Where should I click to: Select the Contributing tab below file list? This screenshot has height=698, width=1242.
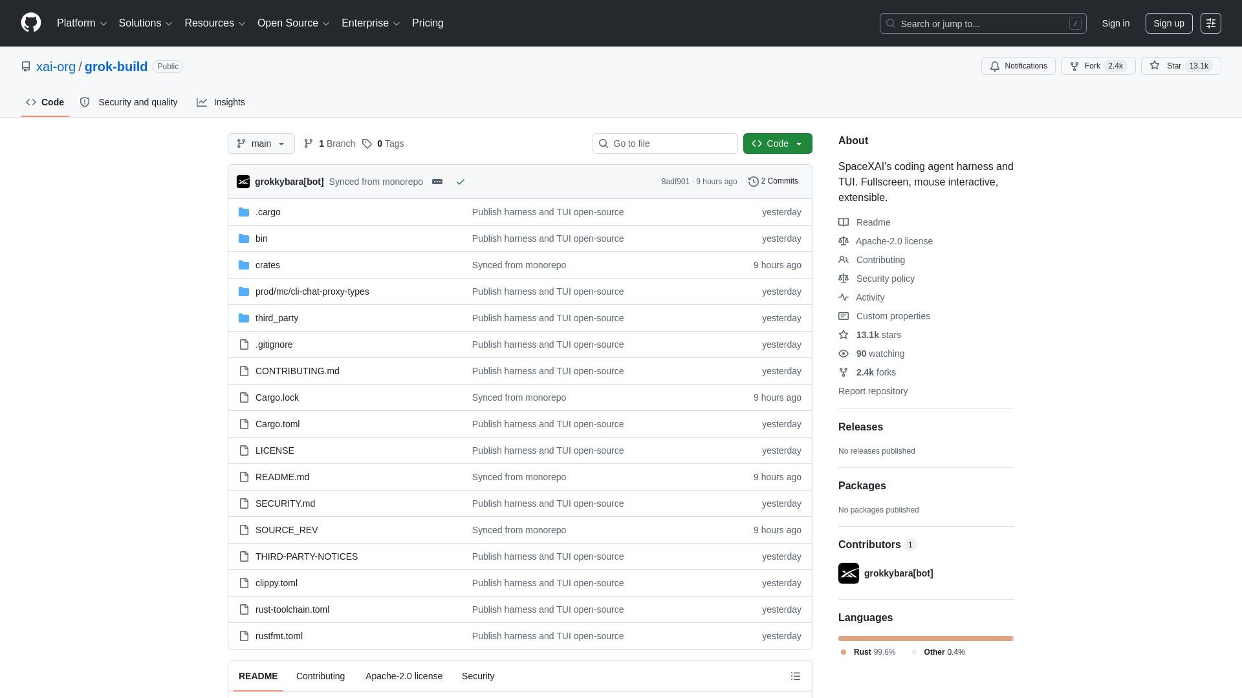(320, 676)
